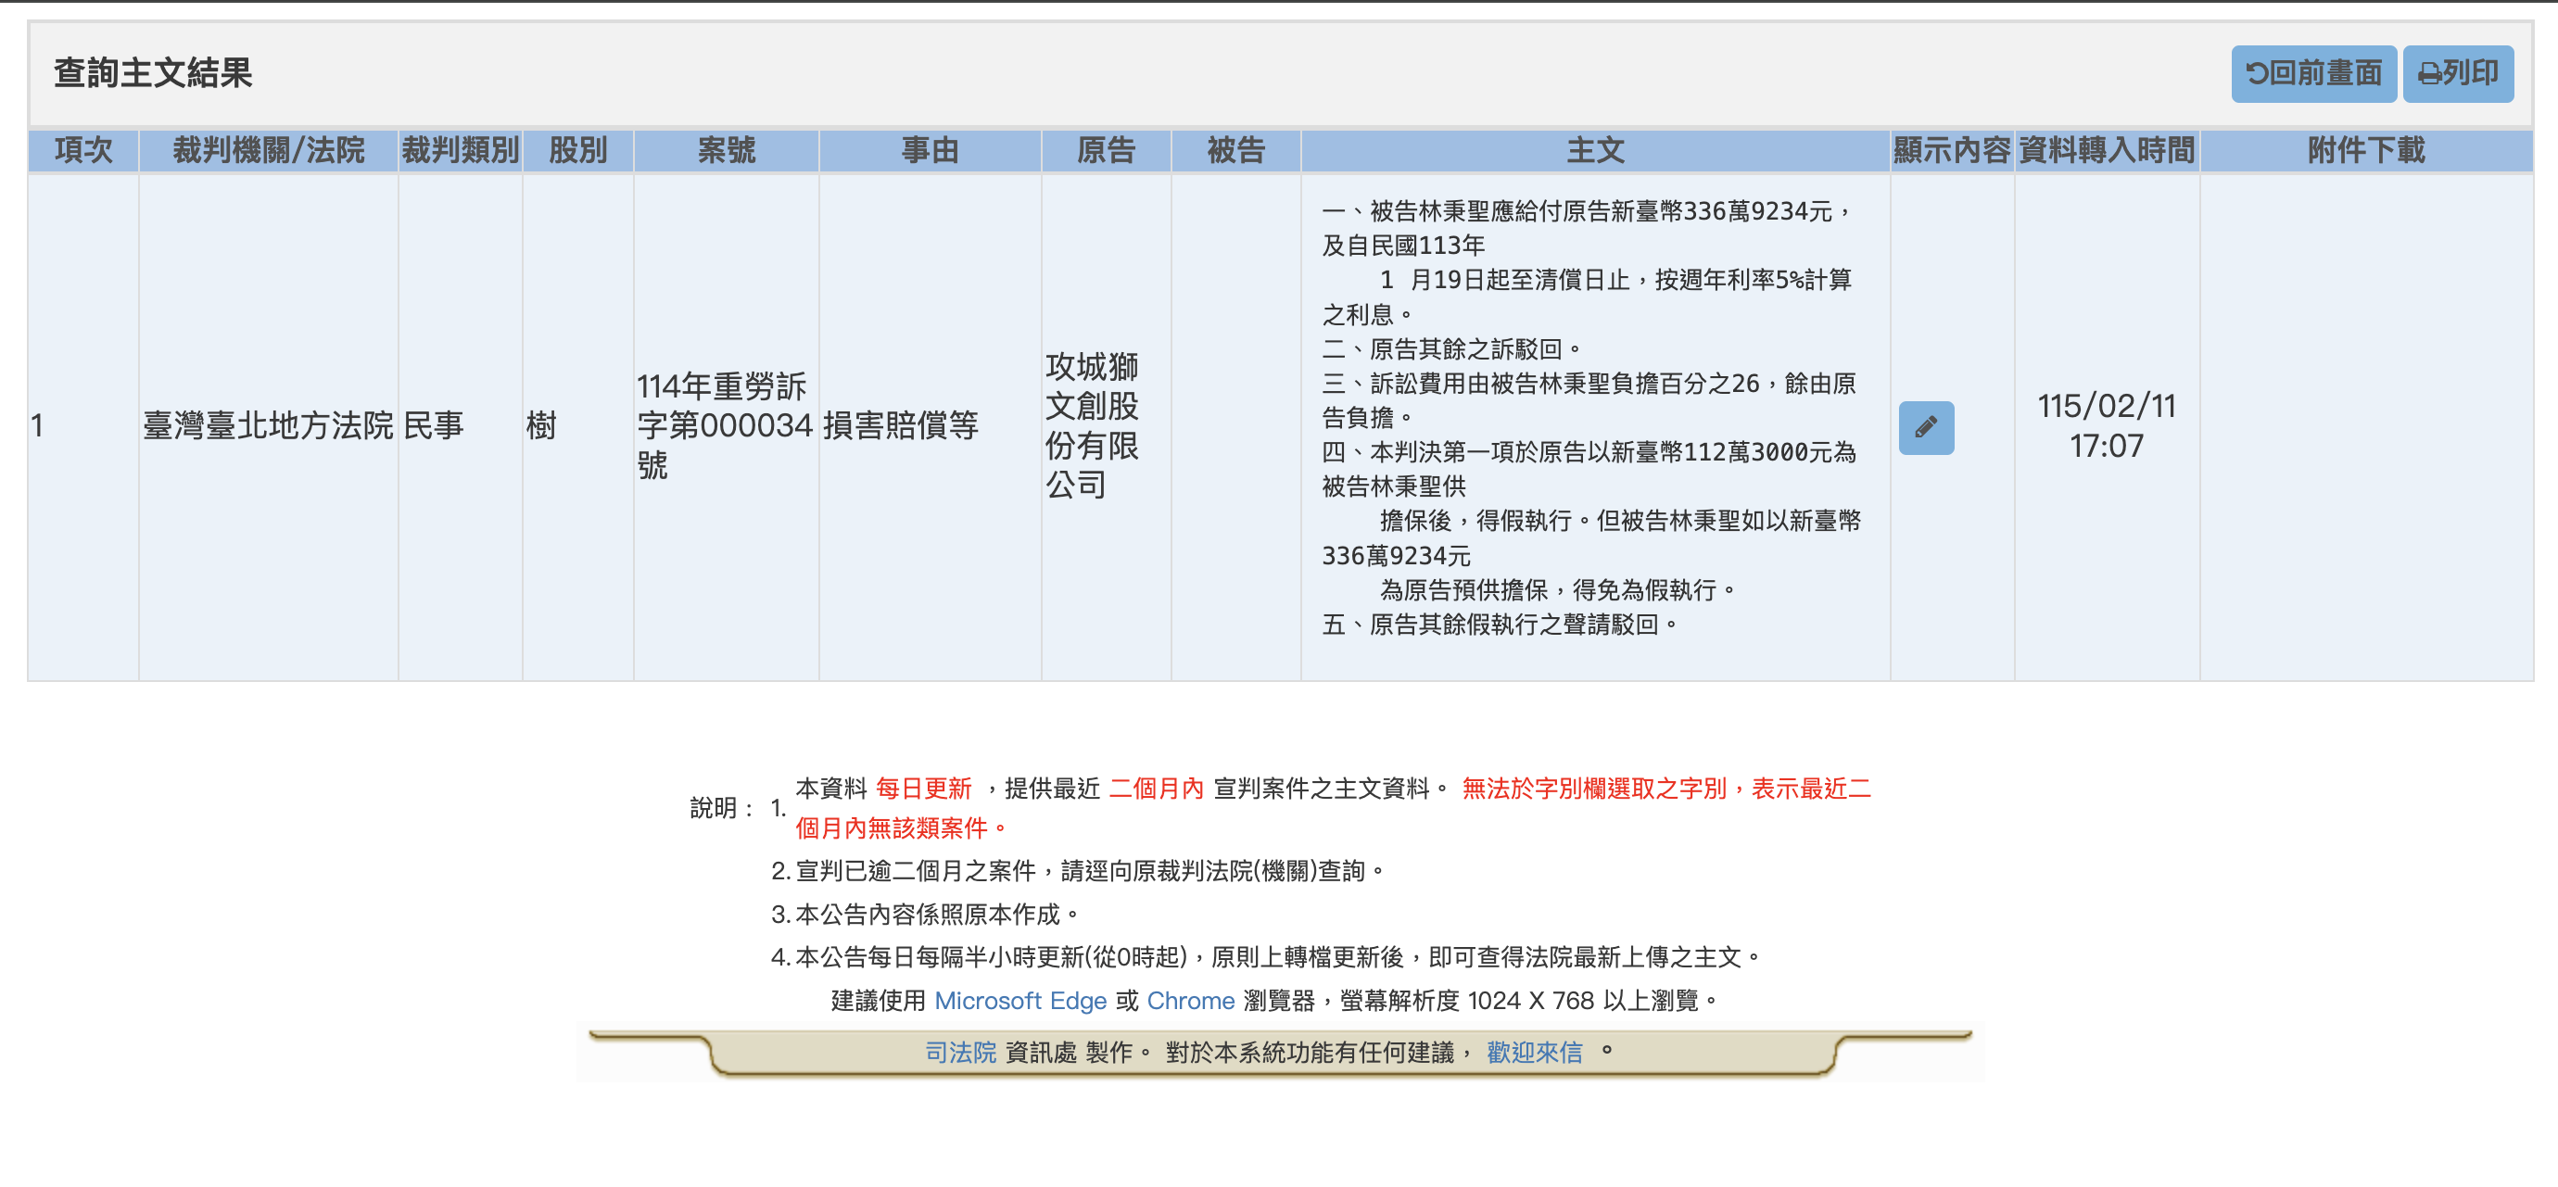
Task: Select the case number 114年重勞訴字第000034號 cell
Action: [724, 425]
